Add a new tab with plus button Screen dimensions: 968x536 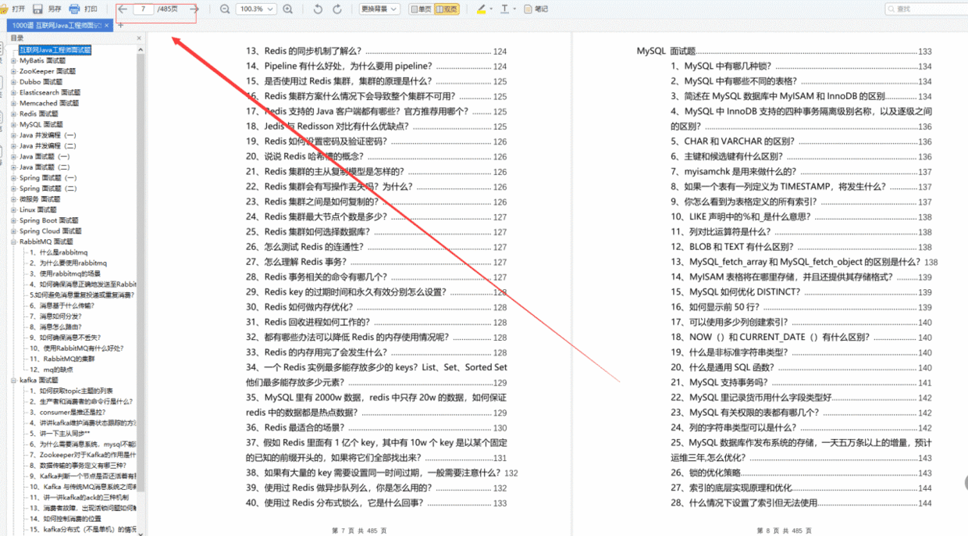pos(121,26)
